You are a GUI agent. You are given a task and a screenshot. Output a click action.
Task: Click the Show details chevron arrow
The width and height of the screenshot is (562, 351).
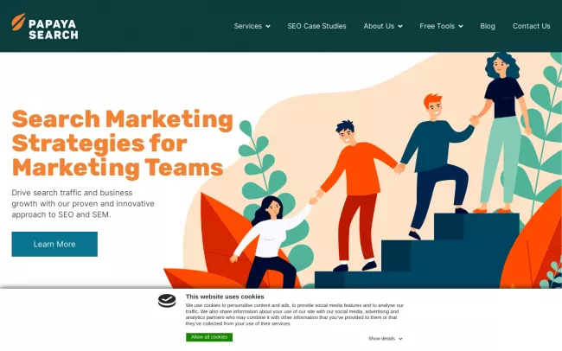click(x=400, y=339)
